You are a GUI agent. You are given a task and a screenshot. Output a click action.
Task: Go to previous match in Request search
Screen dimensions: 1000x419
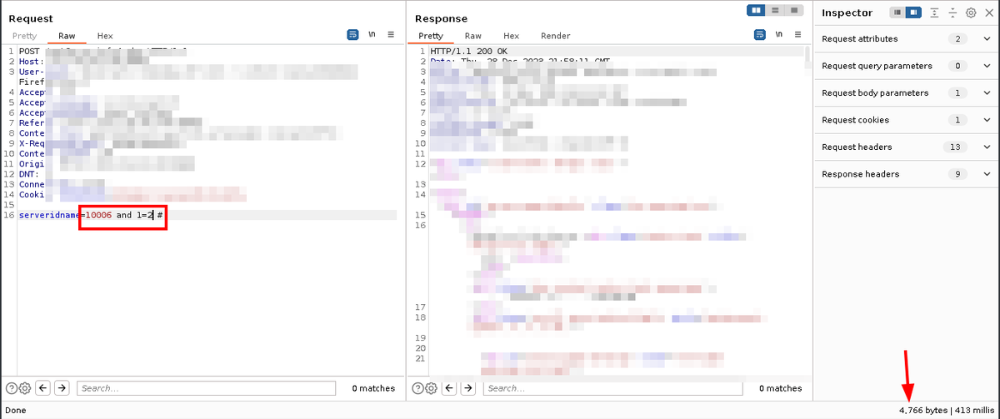[42, 388]
